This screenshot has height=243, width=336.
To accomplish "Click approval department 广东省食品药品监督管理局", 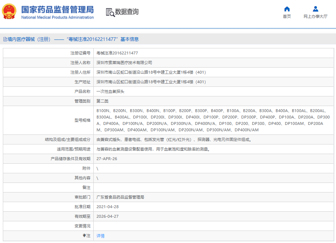I will pos(120,197).
